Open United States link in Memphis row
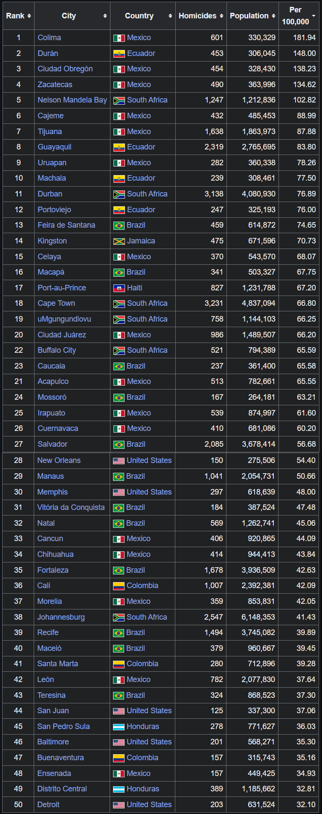The height and width of the screenshot is (814, 322). pyautogui.click(x=149, y=492)
